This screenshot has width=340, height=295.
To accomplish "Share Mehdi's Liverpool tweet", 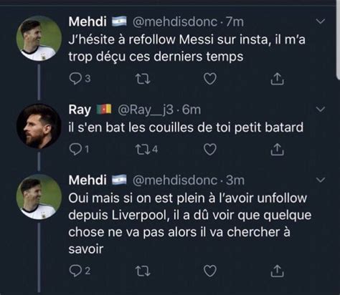I will 277,271.
